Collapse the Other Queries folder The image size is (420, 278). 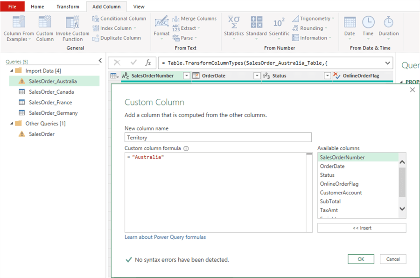pyautogui.click(x=12, y=124)
